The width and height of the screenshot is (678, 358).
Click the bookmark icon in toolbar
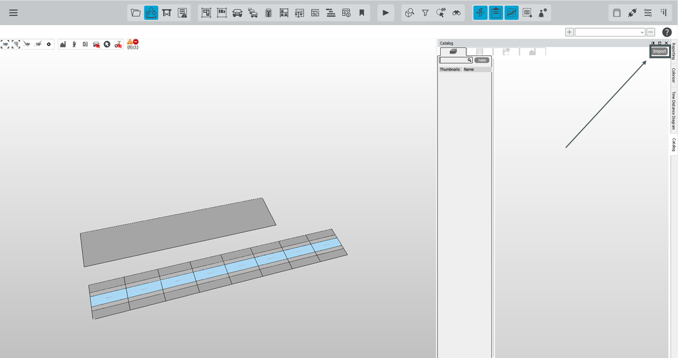362,13
